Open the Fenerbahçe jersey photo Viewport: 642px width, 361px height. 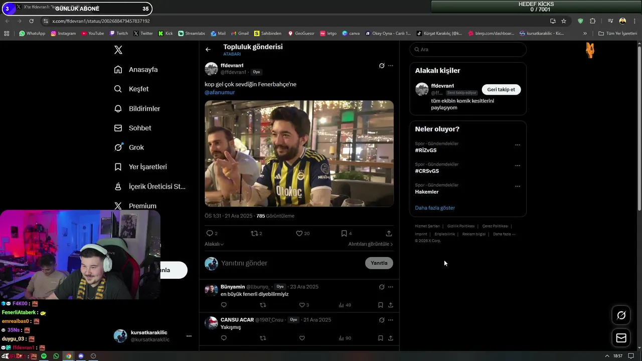(299, 153)
